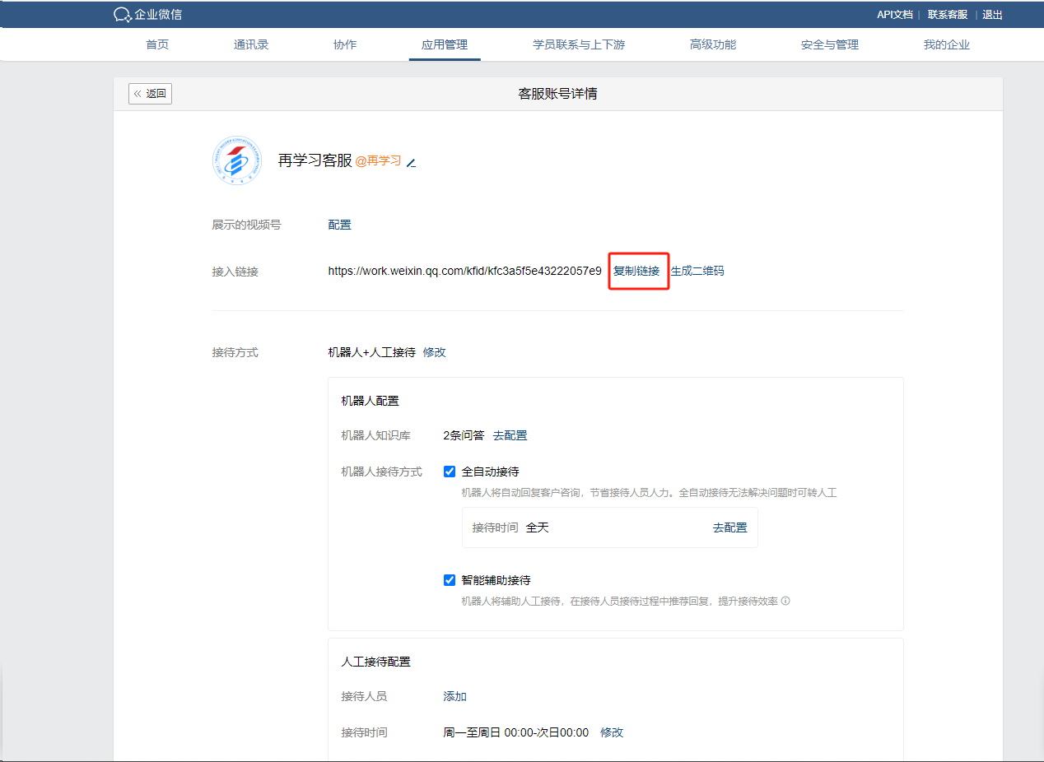Click the work.weixin.qq.com kfid URL text
The image size is (1044, 762).
[464, 271]
